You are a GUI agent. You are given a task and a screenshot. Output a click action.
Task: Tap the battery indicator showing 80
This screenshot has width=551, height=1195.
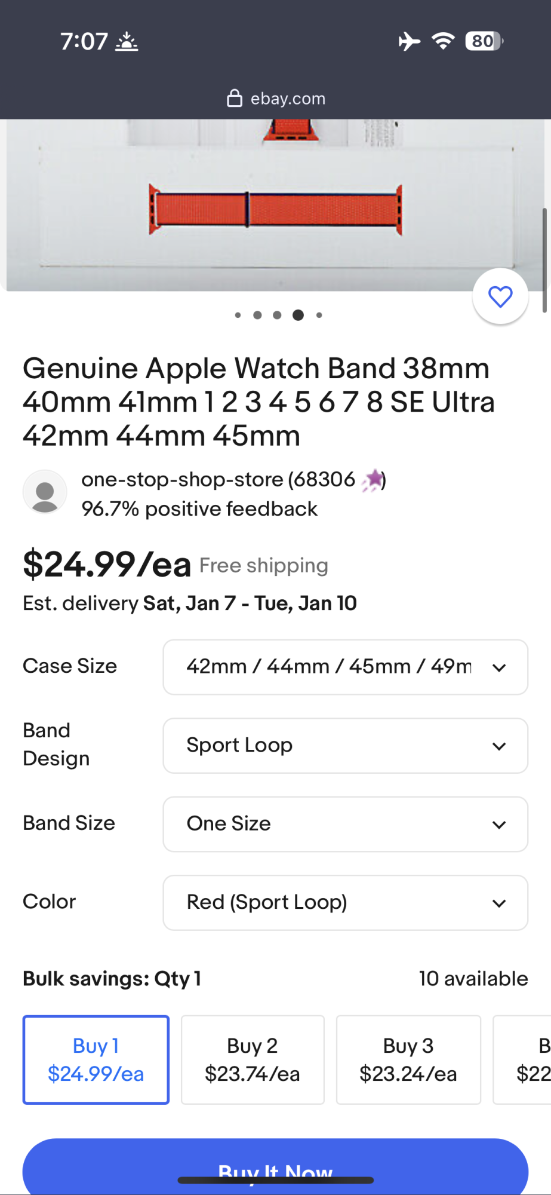click(x=484, y=41)
